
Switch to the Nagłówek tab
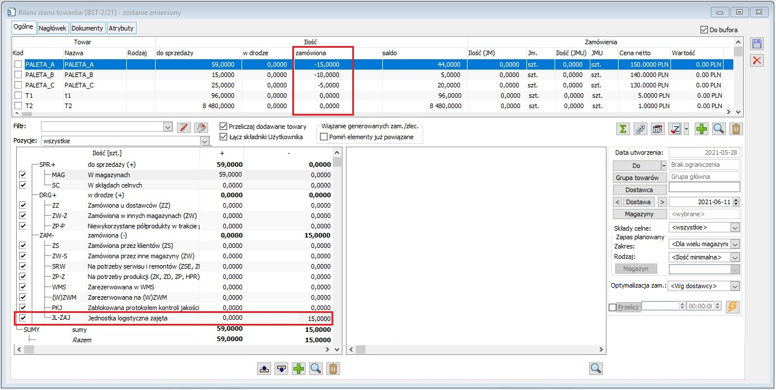point(53,28)
